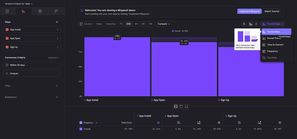This screenshot has height=139, width=297.
Task: Open App Open step options menu
Action: [x=57, y=38]
